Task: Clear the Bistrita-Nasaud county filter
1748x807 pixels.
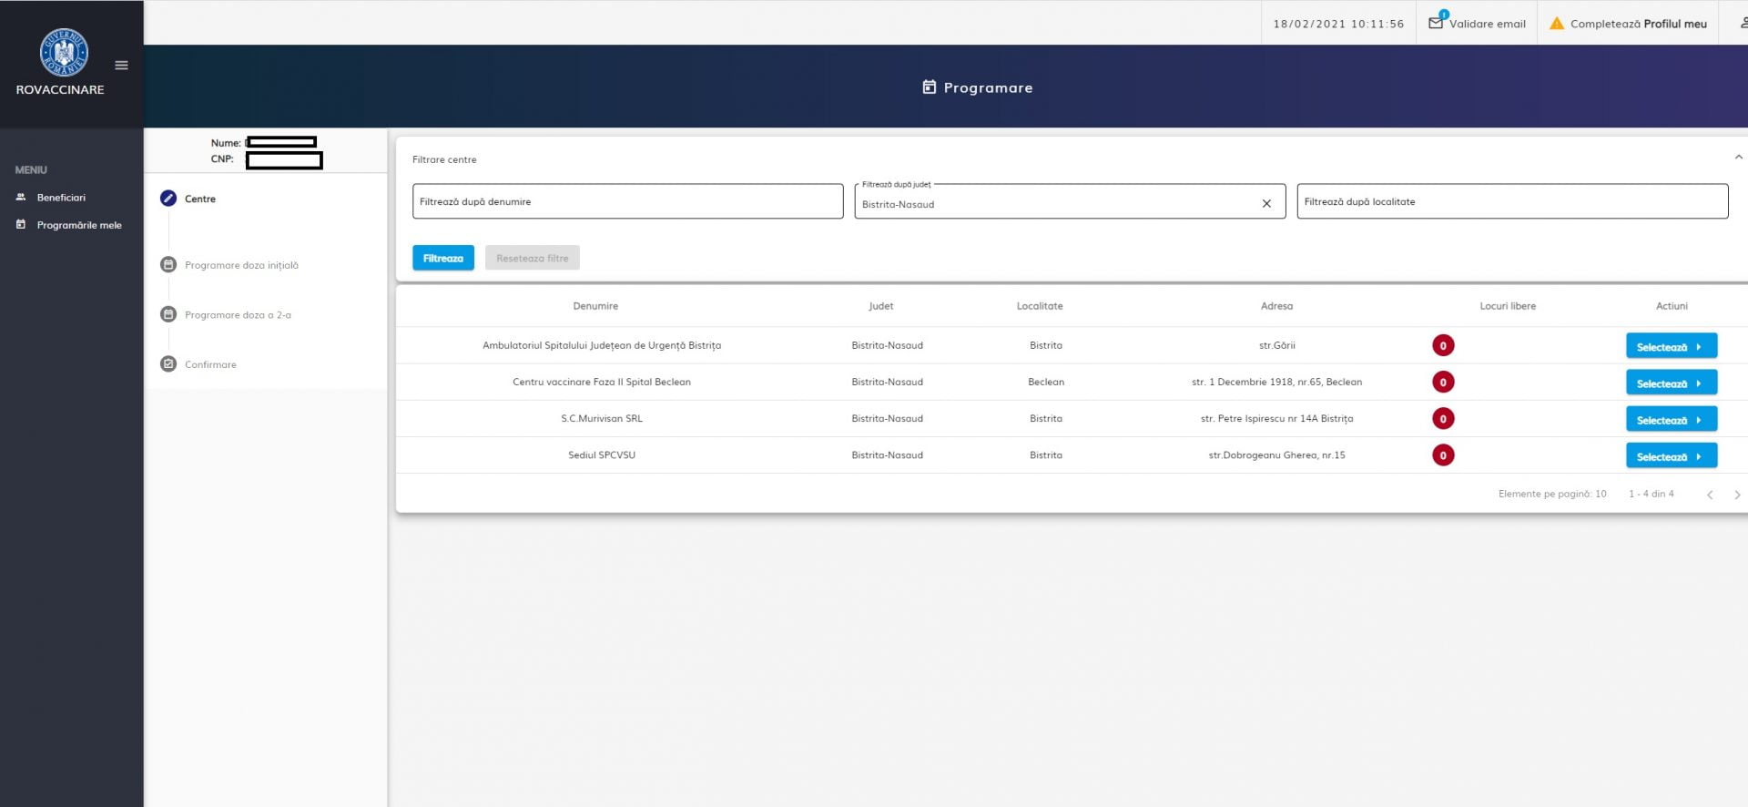Action: tap(1266, 204)
